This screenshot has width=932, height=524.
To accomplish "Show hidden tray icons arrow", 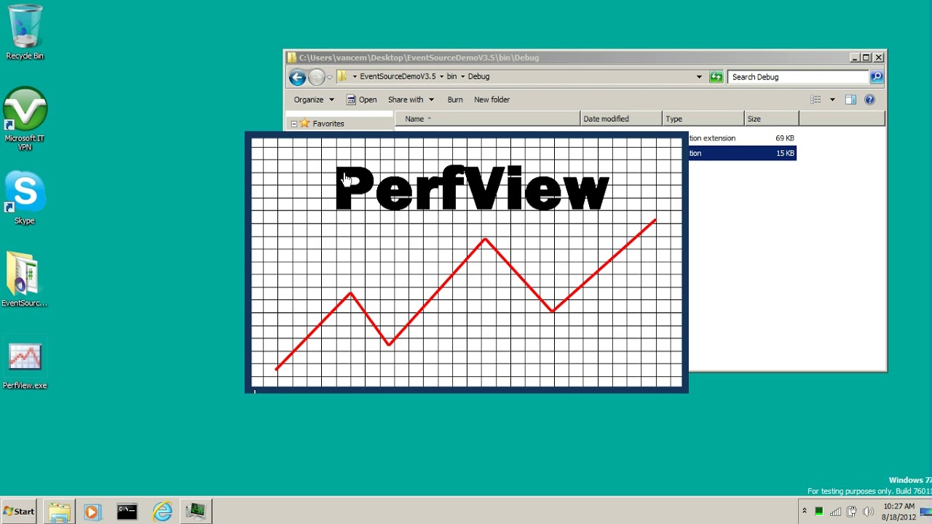I will point(805,512).
